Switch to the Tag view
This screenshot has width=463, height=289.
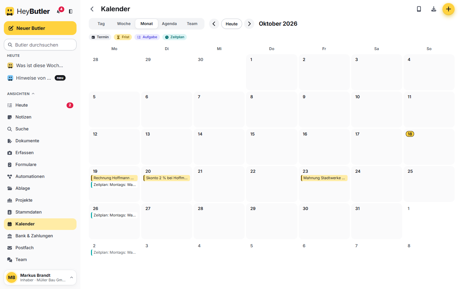click(x=101, y=24)
